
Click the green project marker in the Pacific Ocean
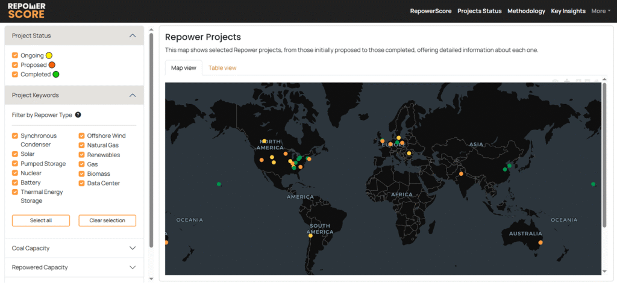pos(219,184)
